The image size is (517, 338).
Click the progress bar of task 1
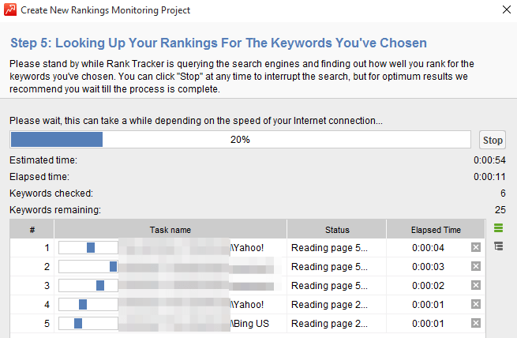[88, 247]
